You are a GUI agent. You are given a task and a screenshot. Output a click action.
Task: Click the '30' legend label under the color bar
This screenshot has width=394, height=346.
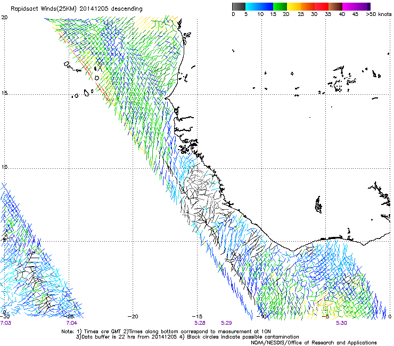pos(314,14)
